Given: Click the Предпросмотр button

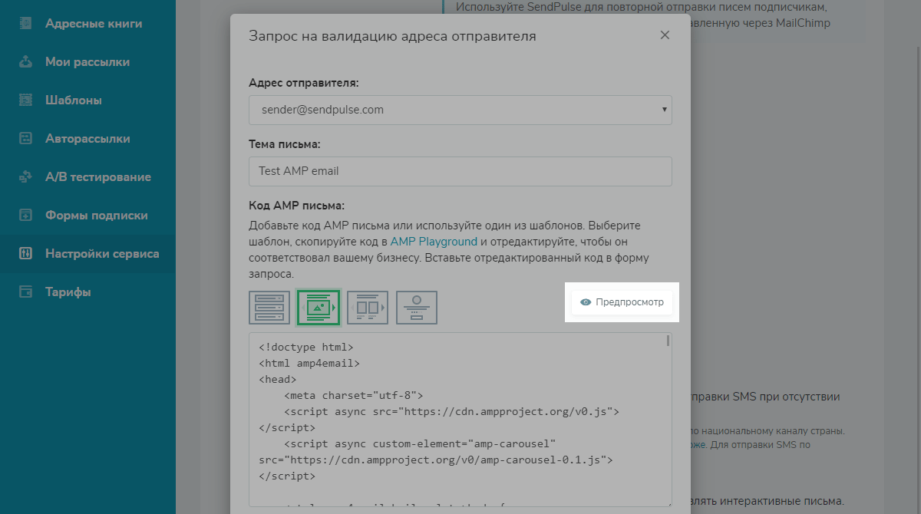Looking at the screenshot, I should pyautogui.click(x=622, y=302).
